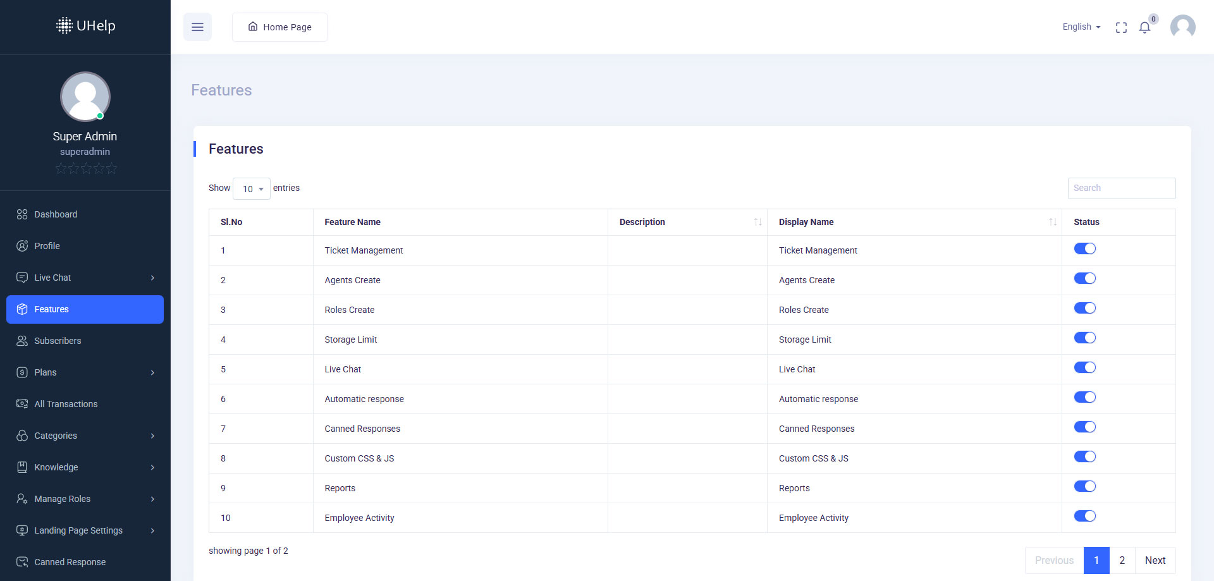Disable the Ticket Management status toggle
The image size is (1214, 581).
[1084, 249]
